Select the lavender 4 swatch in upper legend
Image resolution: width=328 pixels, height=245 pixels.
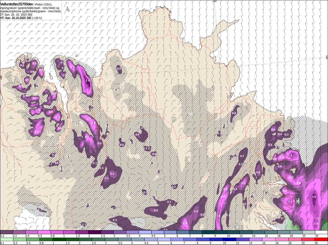pyautogui.click(x=145, y=232)
